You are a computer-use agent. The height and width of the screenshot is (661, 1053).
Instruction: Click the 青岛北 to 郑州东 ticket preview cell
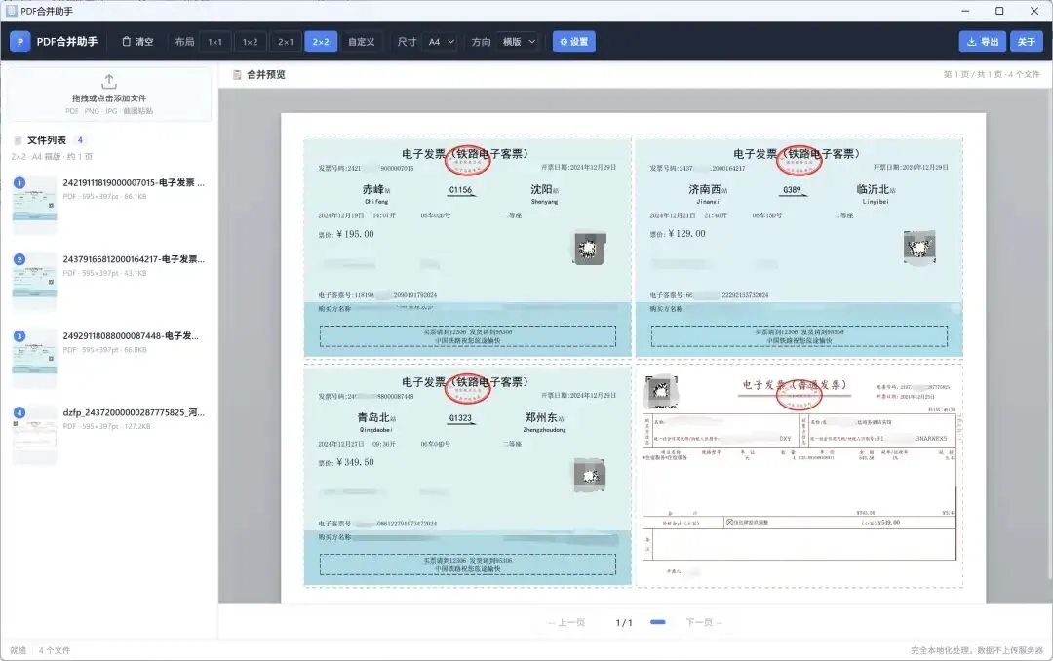point(467,475)
